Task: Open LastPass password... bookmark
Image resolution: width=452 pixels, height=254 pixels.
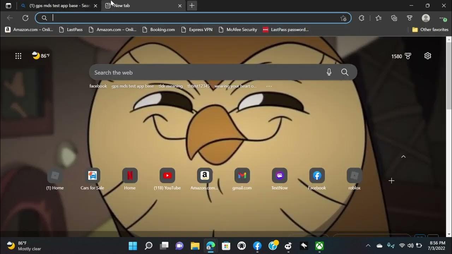Action: point(286,30)
